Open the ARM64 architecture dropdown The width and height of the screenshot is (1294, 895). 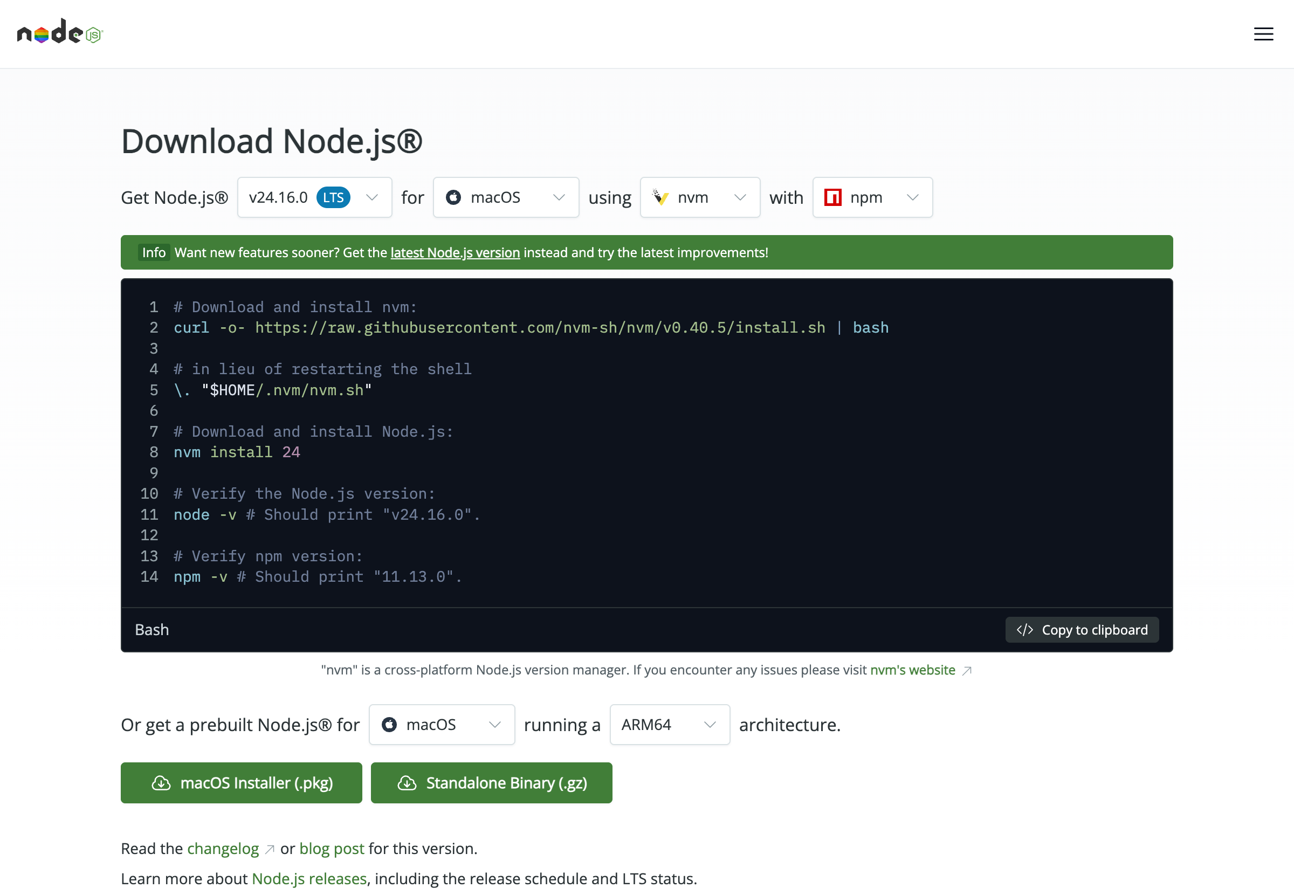click(x=670, y=725)
